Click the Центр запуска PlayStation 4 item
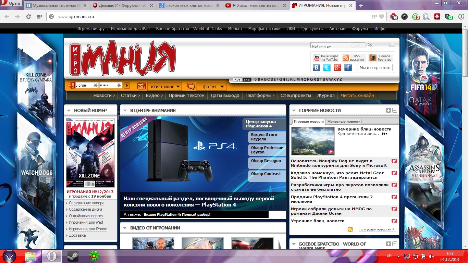468x263 pixels. (x=264, y=124)
